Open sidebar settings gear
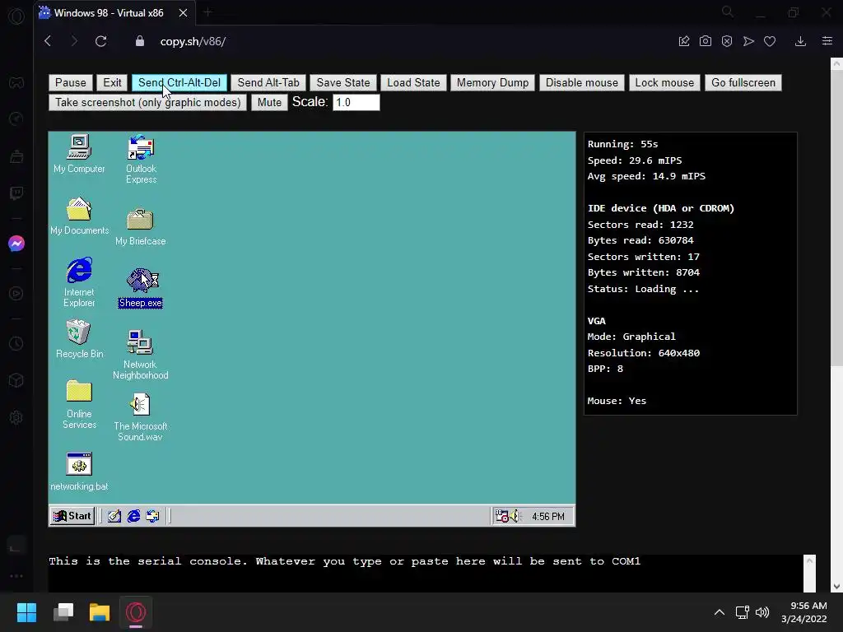843x632 pixels. (x=16, y=417)
